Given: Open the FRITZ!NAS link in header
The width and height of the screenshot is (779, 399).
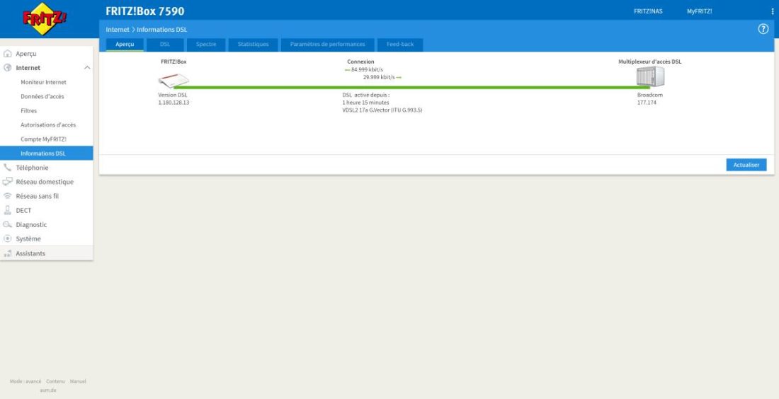Looking at the screenshot, I should pos(648,11).
